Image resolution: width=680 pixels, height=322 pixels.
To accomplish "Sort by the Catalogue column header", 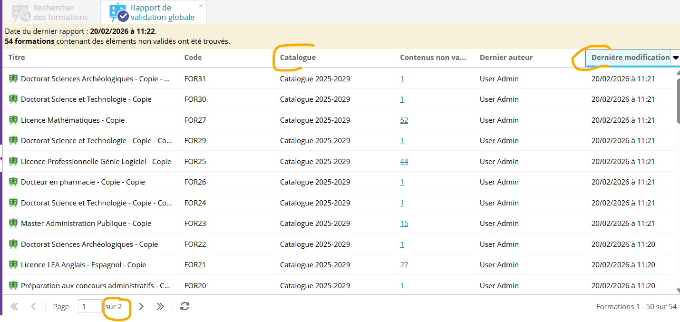I will coord(298,58).
